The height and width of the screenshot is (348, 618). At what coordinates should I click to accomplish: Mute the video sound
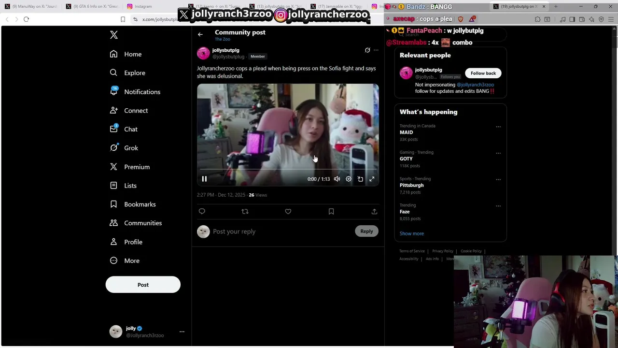point(337,179)
